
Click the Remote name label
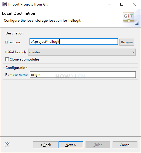pyautogui.click(x=17, y=75)
